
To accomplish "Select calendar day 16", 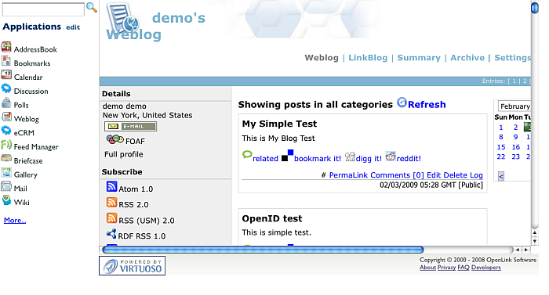I will (516, 147).
